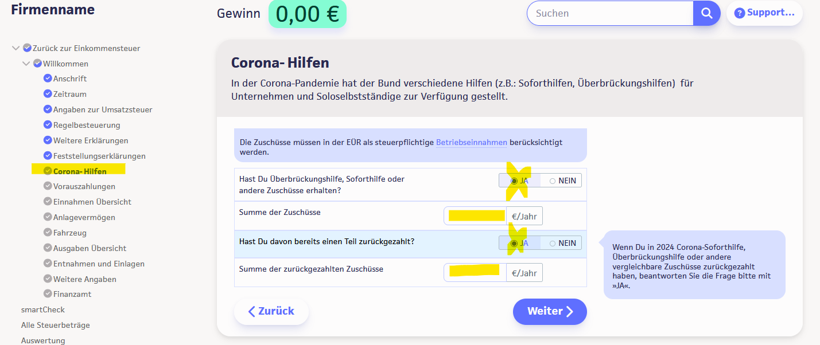Select NEIN for Teil zurückgezahlt question
Image resolution: width=820 pixels, height=345 pixels.
[553, 244]
